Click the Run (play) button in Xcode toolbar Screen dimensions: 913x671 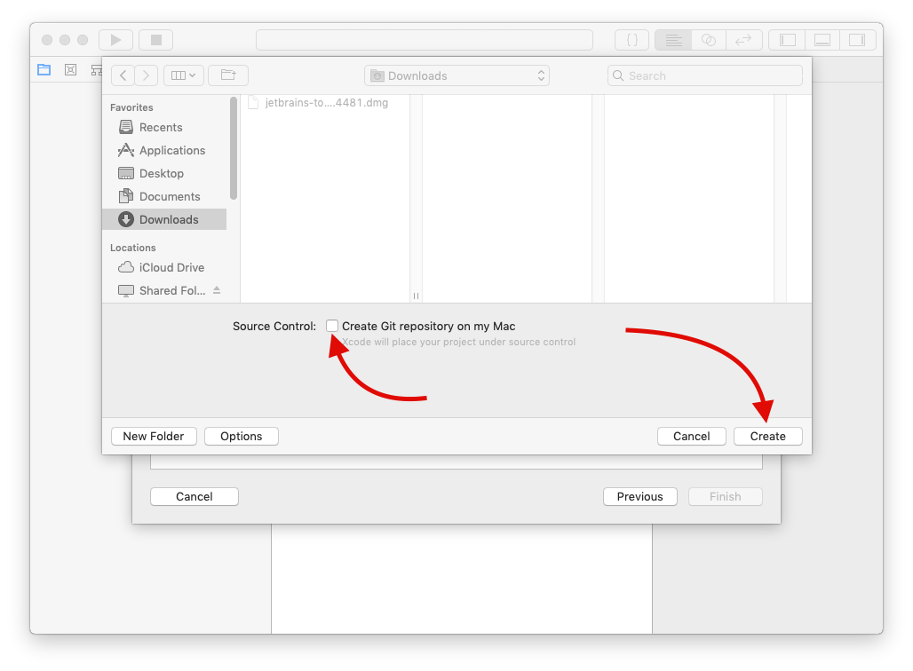tap(115, 40)
